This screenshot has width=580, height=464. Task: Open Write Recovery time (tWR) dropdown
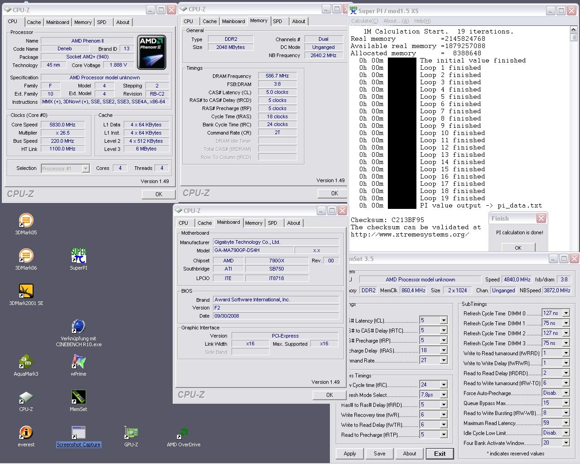click(x=444, y=415)
